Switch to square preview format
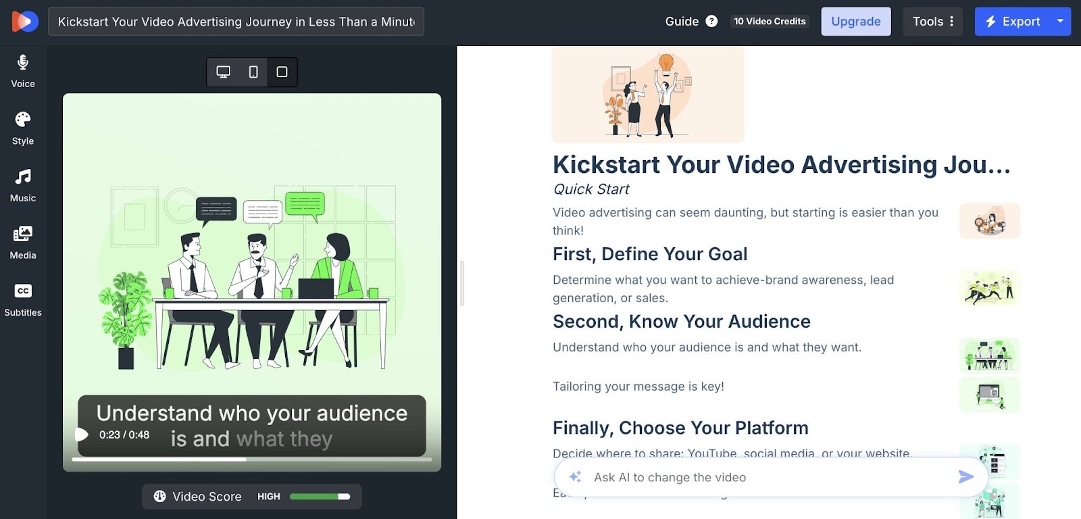 tap(282, 72)
